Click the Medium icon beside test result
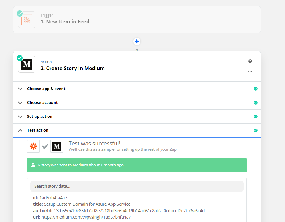Image resolution: width=285 pixels, height=222 pixels. (57, 146)
